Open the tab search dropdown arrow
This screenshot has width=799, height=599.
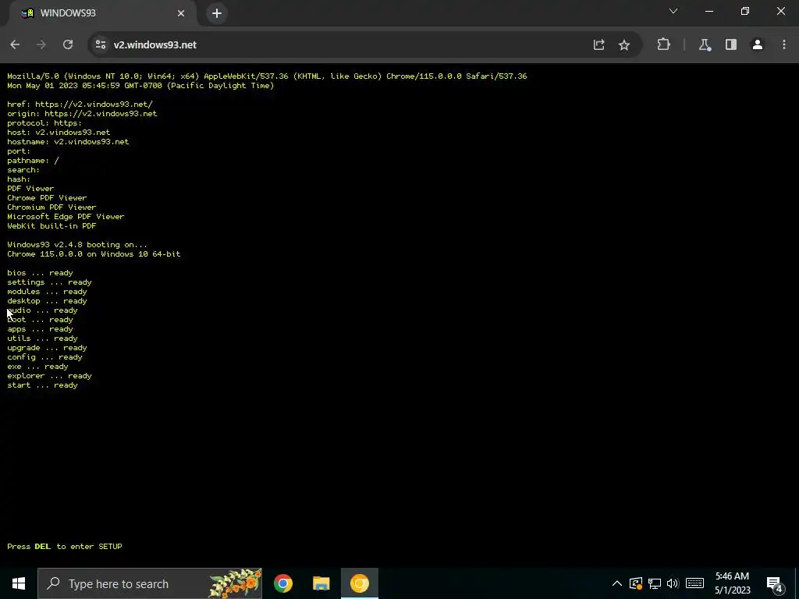(x=673, y=11)
